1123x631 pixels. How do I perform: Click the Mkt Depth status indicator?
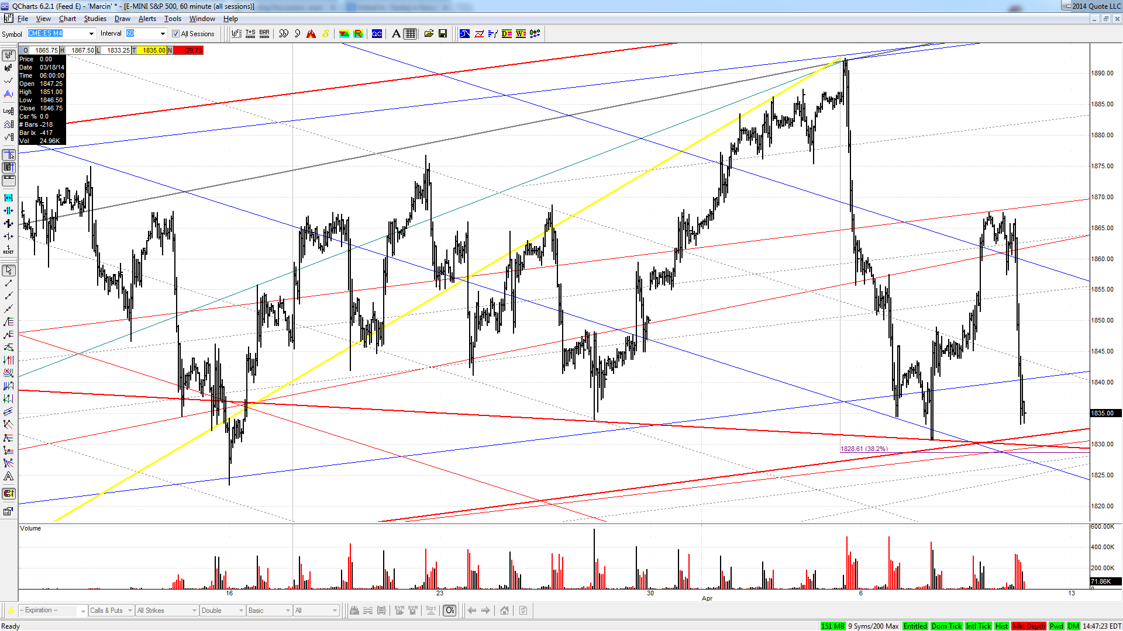point(1029,626)
